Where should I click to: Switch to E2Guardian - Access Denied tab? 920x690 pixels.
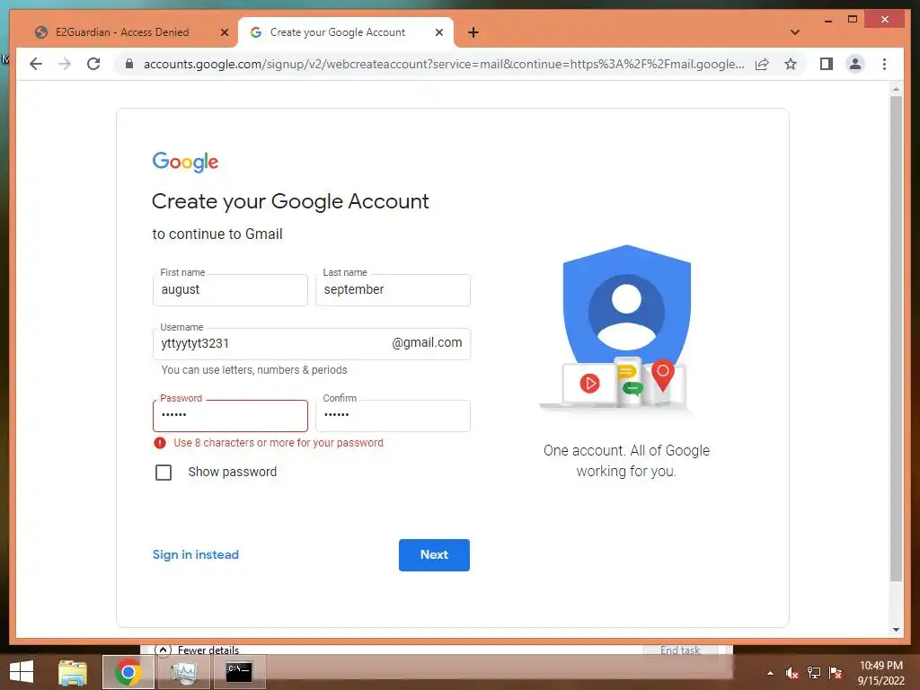122,32
